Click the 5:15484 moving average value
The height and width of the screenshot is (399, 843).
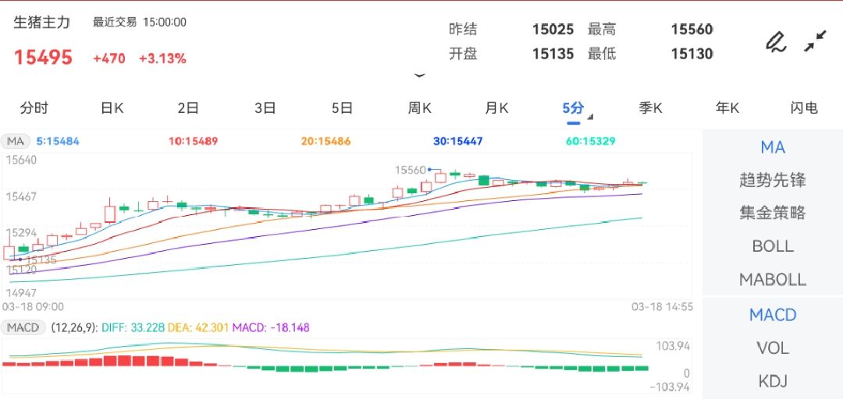click(58, 142)
